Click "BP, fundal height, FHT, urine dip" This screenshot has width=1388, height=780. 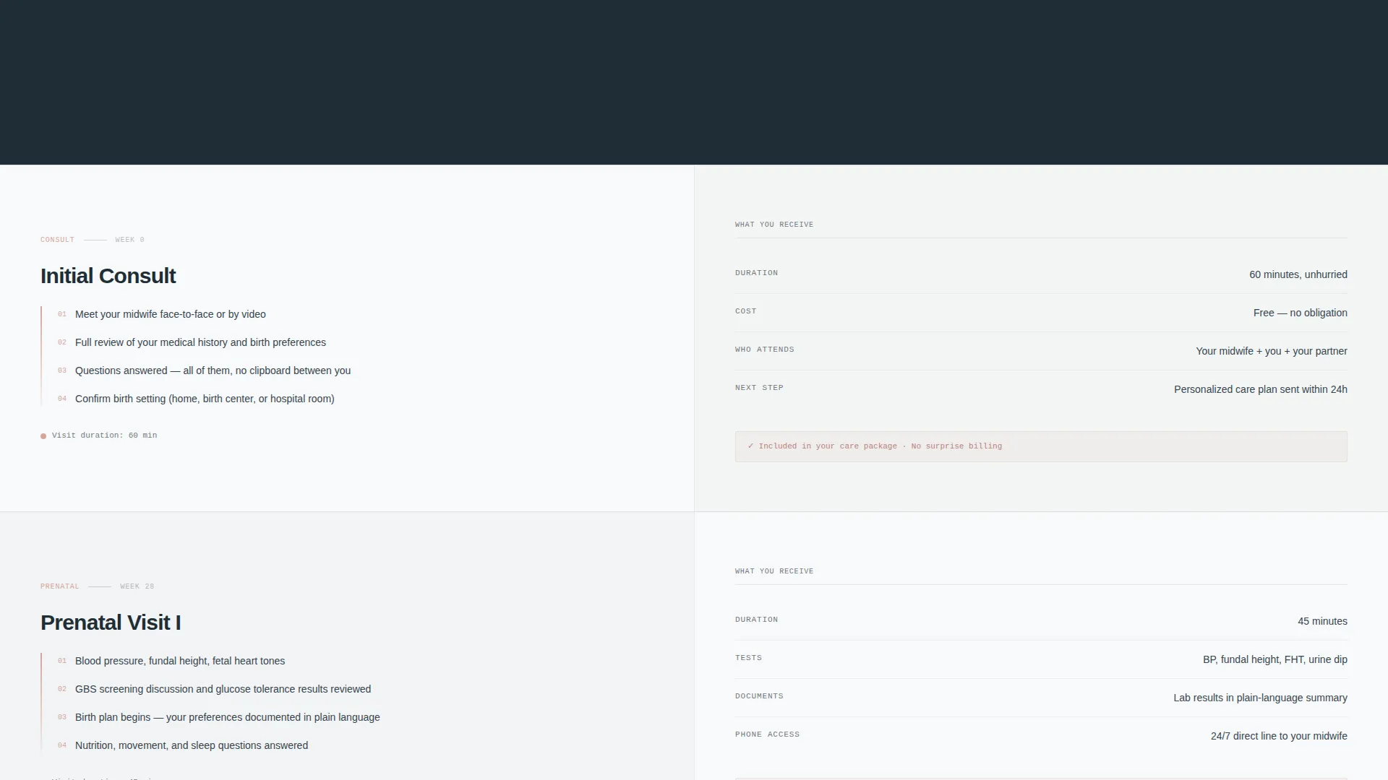1275,659
